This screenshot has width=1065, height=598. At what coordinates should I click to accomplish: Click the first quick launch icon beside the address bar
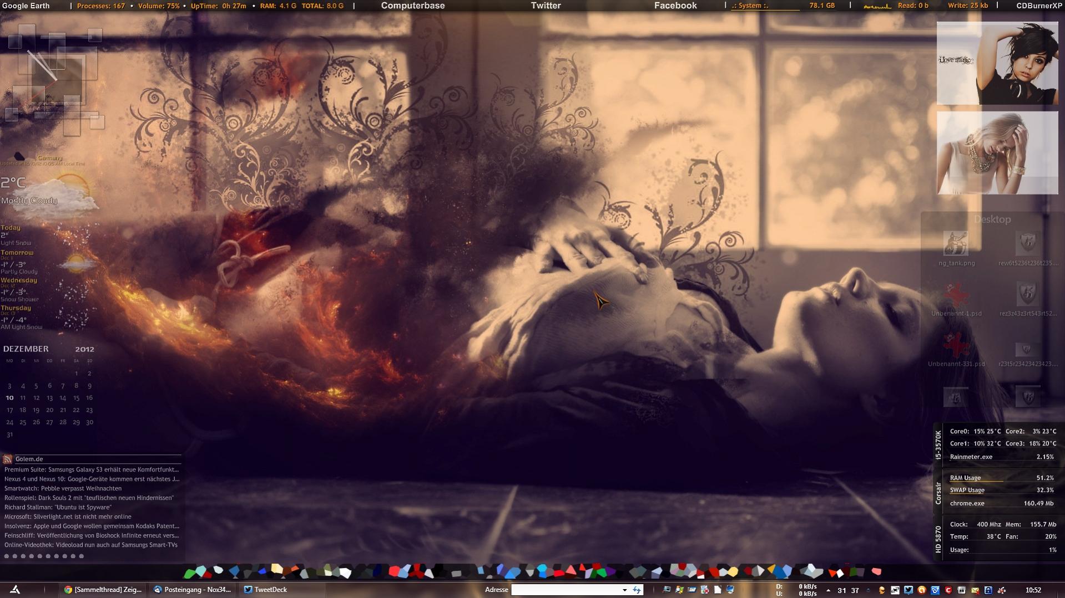667,590
